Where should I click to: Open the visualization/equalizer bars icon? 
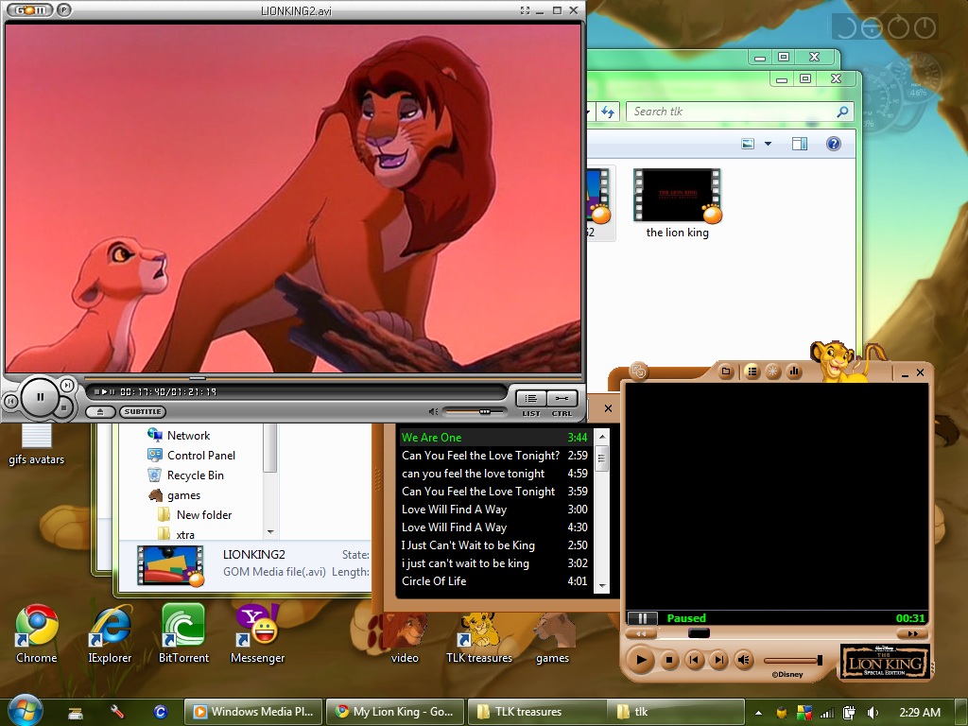(794, 372)
